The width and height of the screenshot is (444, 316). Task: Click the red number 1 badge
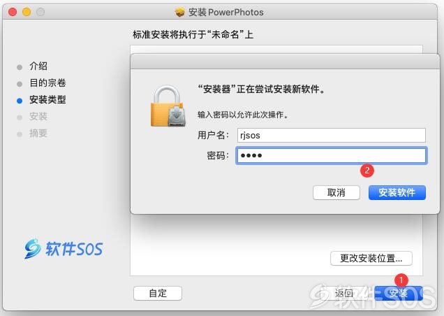[401, 280]
